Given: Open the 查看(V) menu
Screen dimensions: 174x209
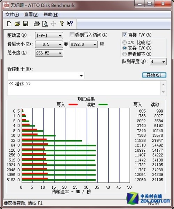Looking at the screenshot, I should [31, 14].
